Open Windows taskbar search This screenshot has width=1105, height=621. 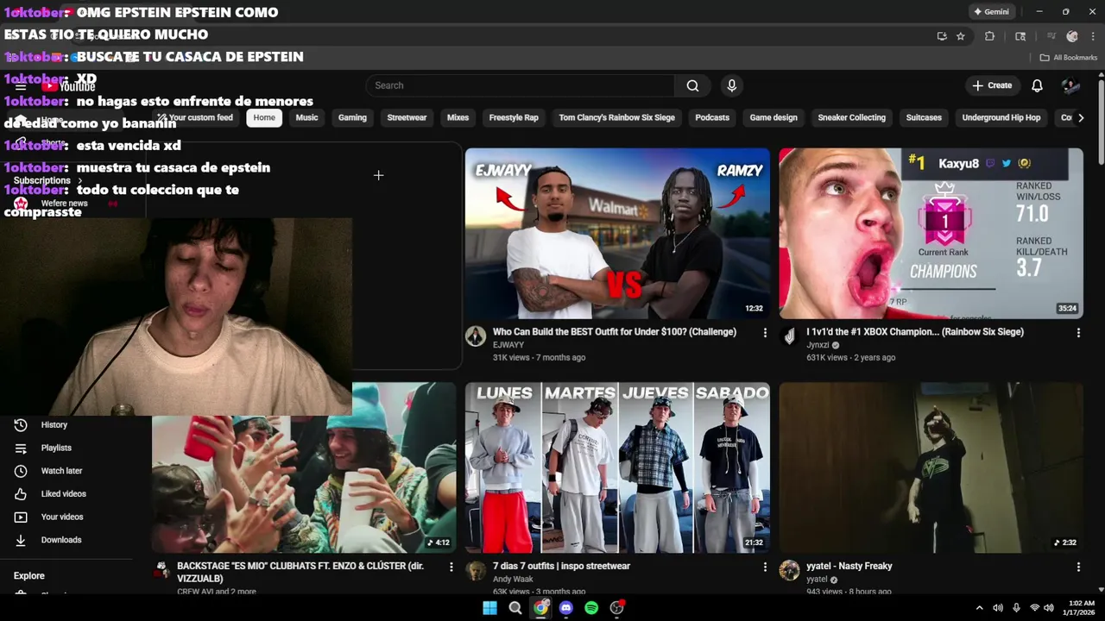(x=515, y=608)
